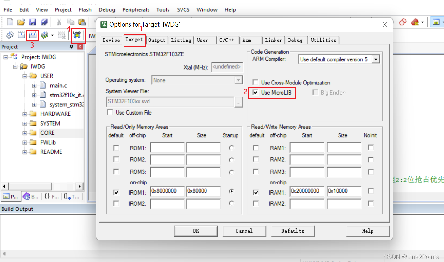Click the Batch Build layered icon
Image resolution: width=444 pixels, height=262 pixels.
[x=44, y=35]
